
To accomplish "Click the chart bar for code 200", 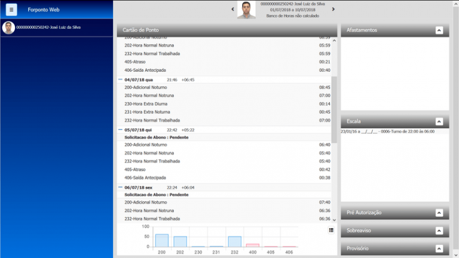I will point(161,240).
